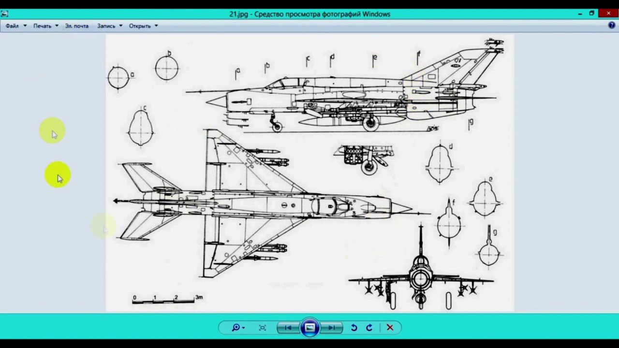Rotate the image counterclockwise

(354, 328)
